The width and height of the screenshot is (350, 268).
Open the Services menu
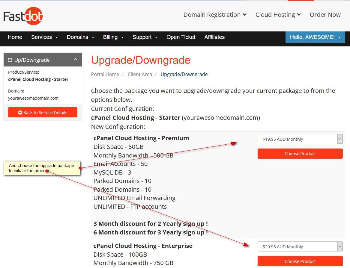tap(44, 37)
